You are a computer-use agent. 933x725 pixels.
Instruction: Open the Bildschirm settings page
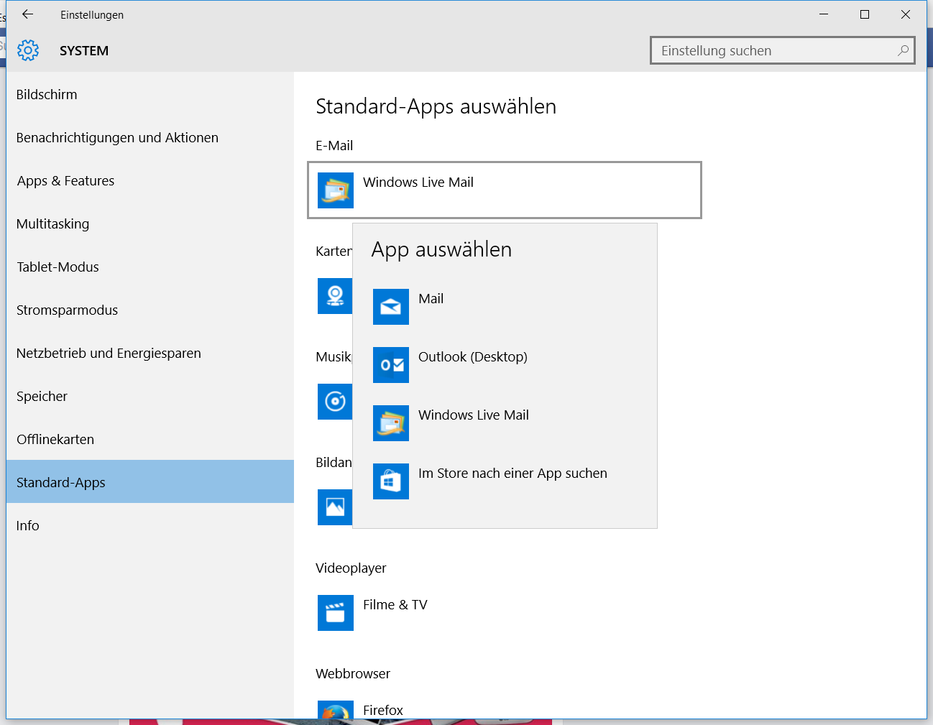[47, 95]
